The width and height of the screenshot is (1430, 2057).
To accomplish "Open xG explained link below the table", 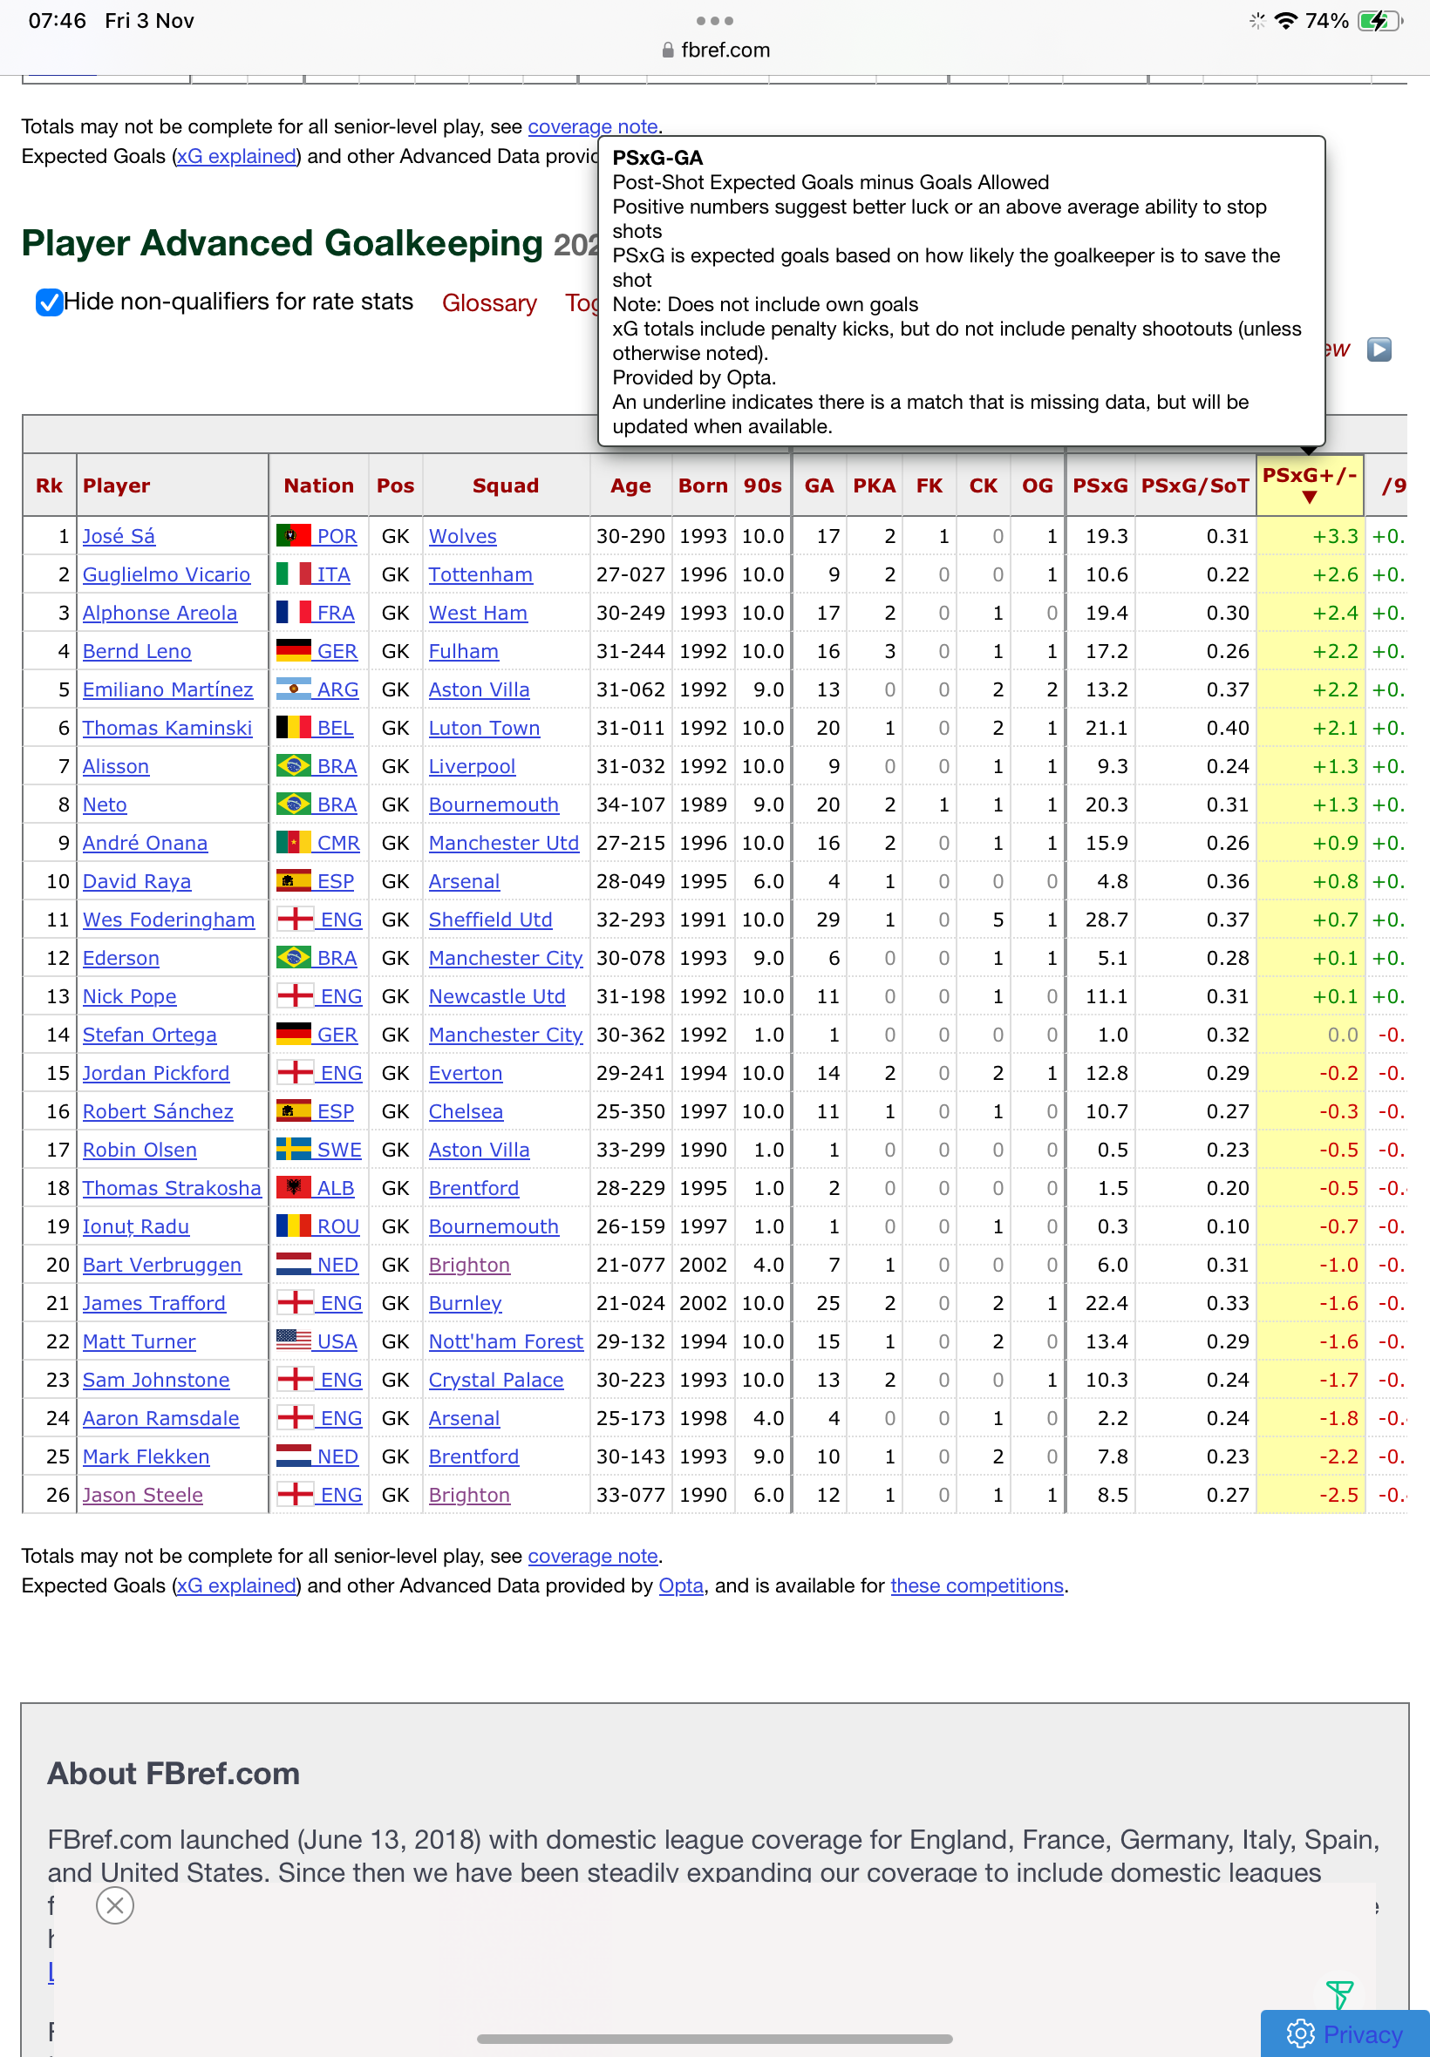I will pyautogui.click(x=236, y=1585).
